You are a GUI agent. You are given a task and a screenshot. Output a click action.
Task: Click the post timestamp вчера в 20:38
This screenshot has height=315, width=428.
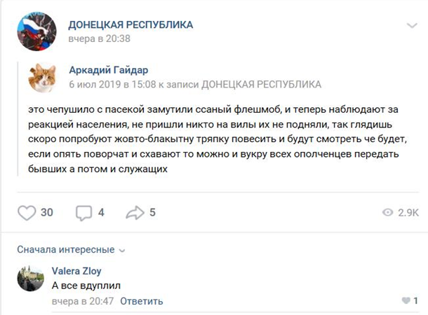[99, 39]
